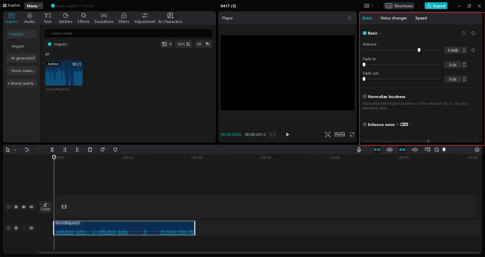The image size is (485, 257).
Task: Click the Export button
Action: click(x=436, y=6)
